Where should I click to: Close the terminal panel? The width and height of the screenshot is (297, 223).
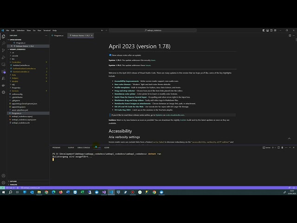click(x=294, y=148)
